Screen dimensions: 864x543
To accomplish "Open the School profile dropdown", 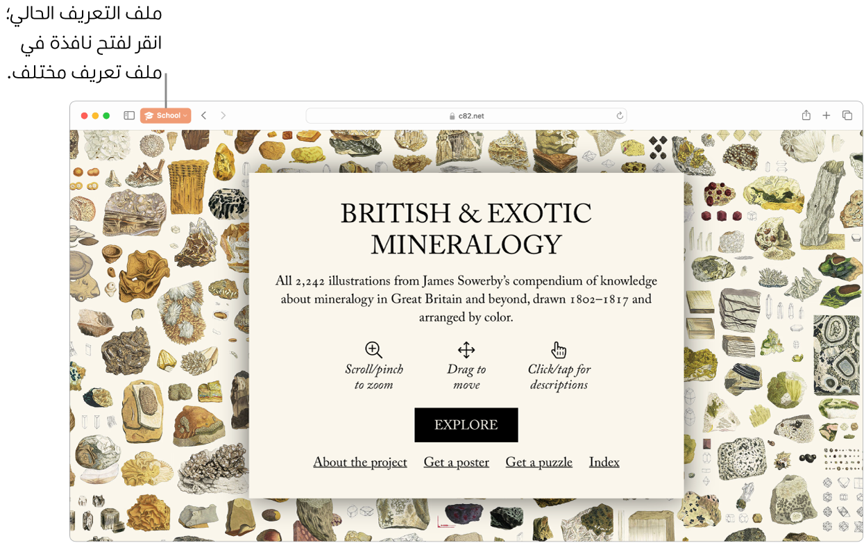I will click(165, 116).
